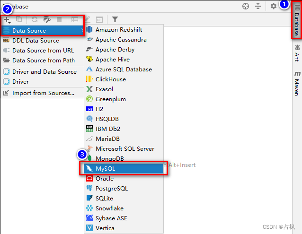Click Import from Sources... entry
The image size is (302, 234).
43,93
